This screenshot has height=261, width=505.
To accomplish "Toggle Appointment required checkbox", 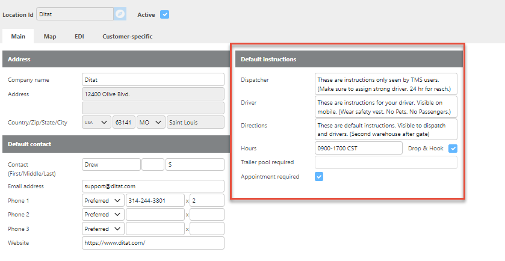I will pyautogui.click(x=320, y=177).
